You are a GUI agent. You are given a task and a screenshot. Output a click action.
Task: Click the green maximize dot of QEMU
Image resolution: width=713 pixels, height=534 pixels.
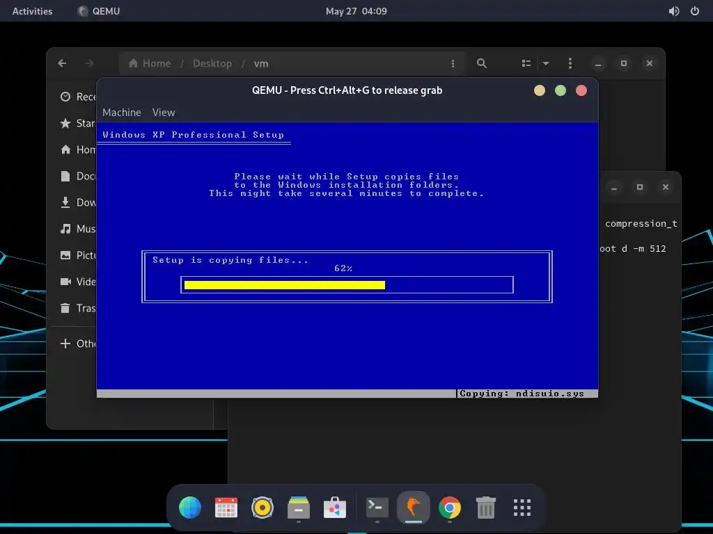point(561,90)
